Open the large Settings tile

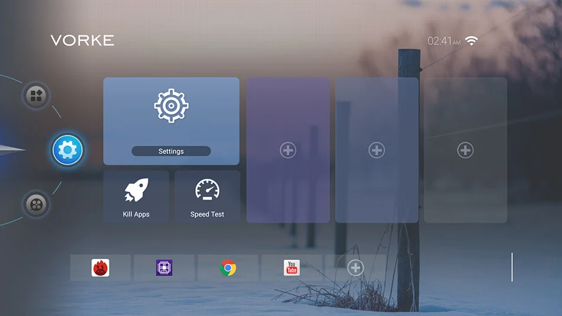click(172, 121)
